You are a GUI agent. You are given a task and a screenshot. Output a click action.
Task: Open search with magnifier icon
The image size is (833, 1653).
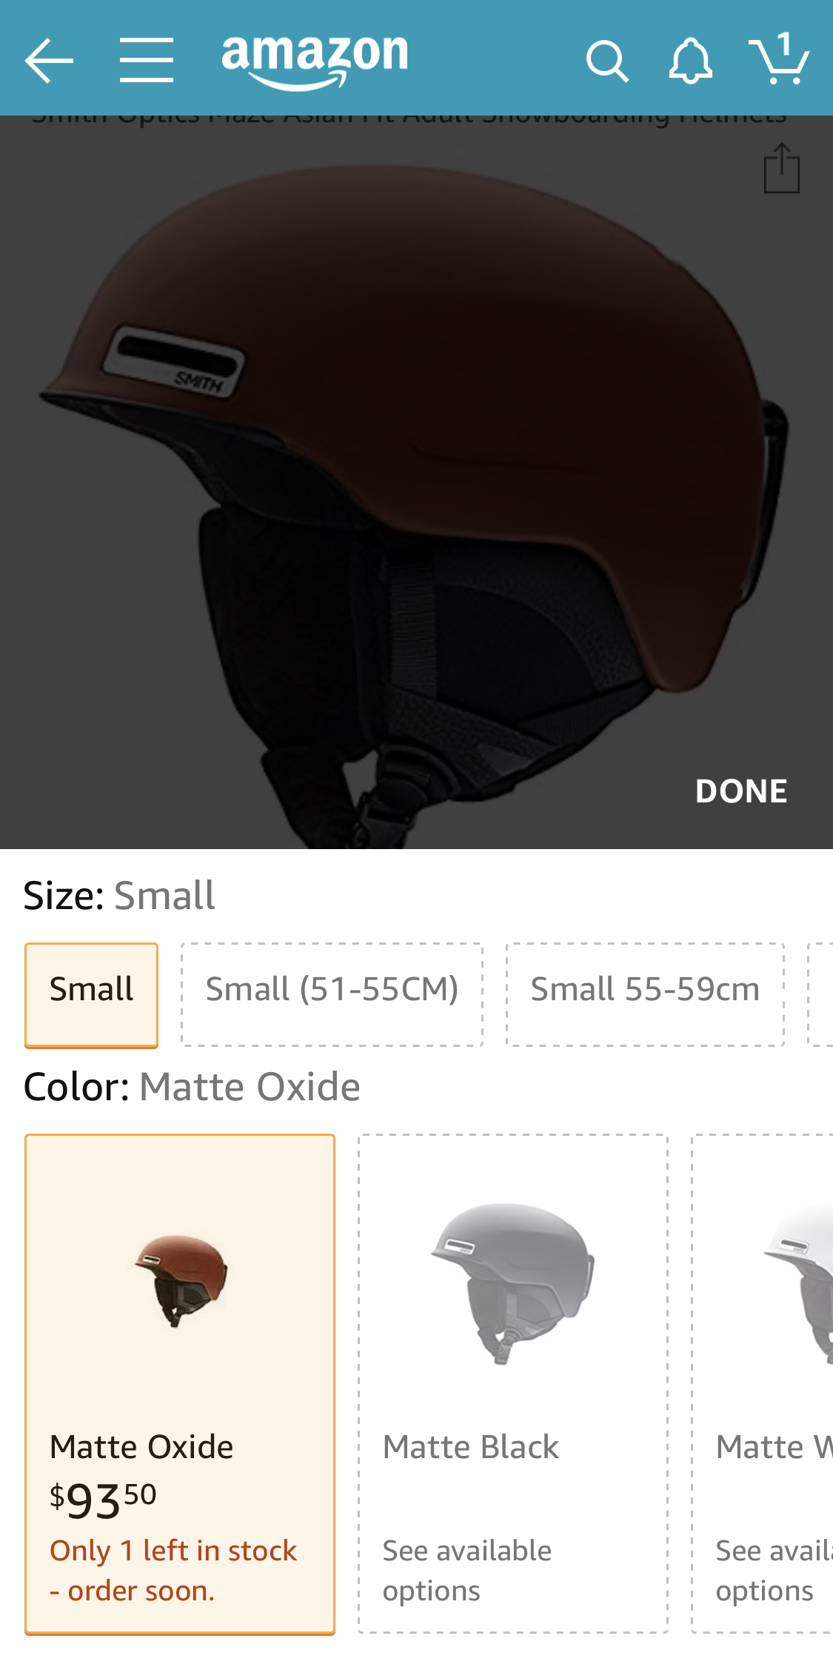click(x=607, y=61)
